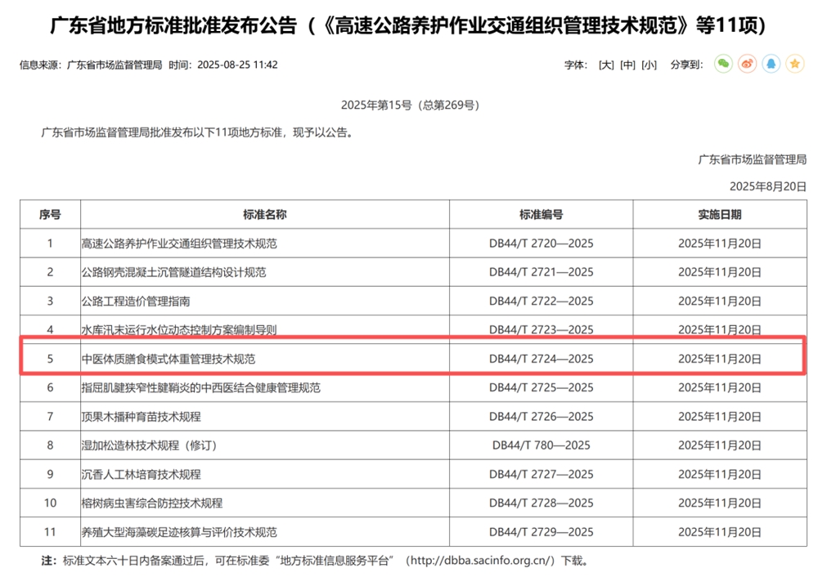Select the 高速公路养护作业交通组织管理技术规范 row name

click(179, 244)
